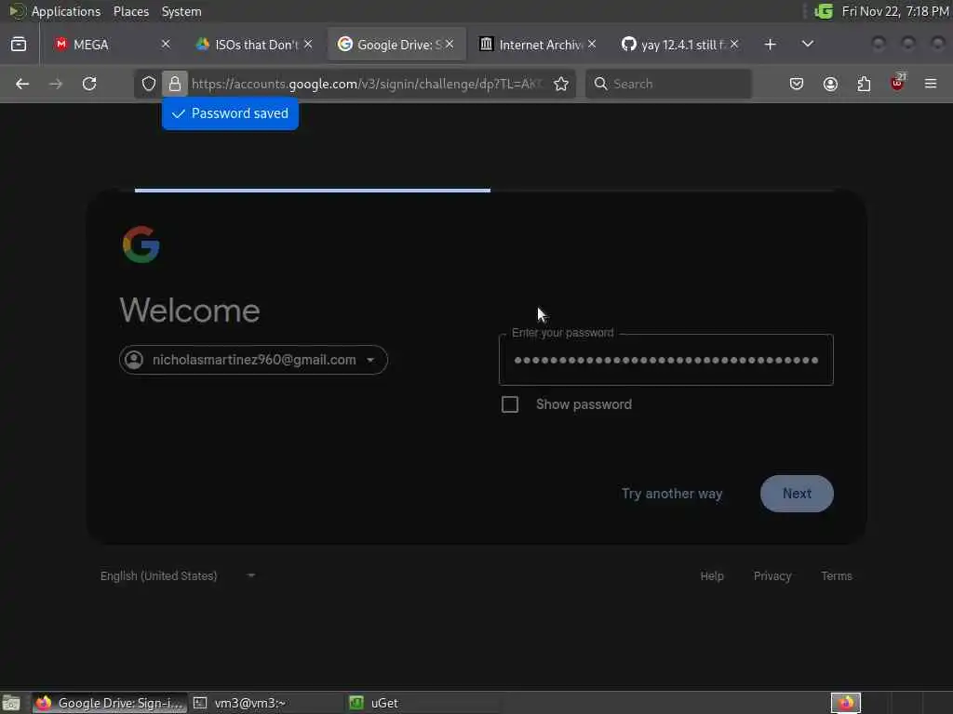Close the ISOs that Don't tab
Screen dimensions: 953x714
(x=308, y=45)
